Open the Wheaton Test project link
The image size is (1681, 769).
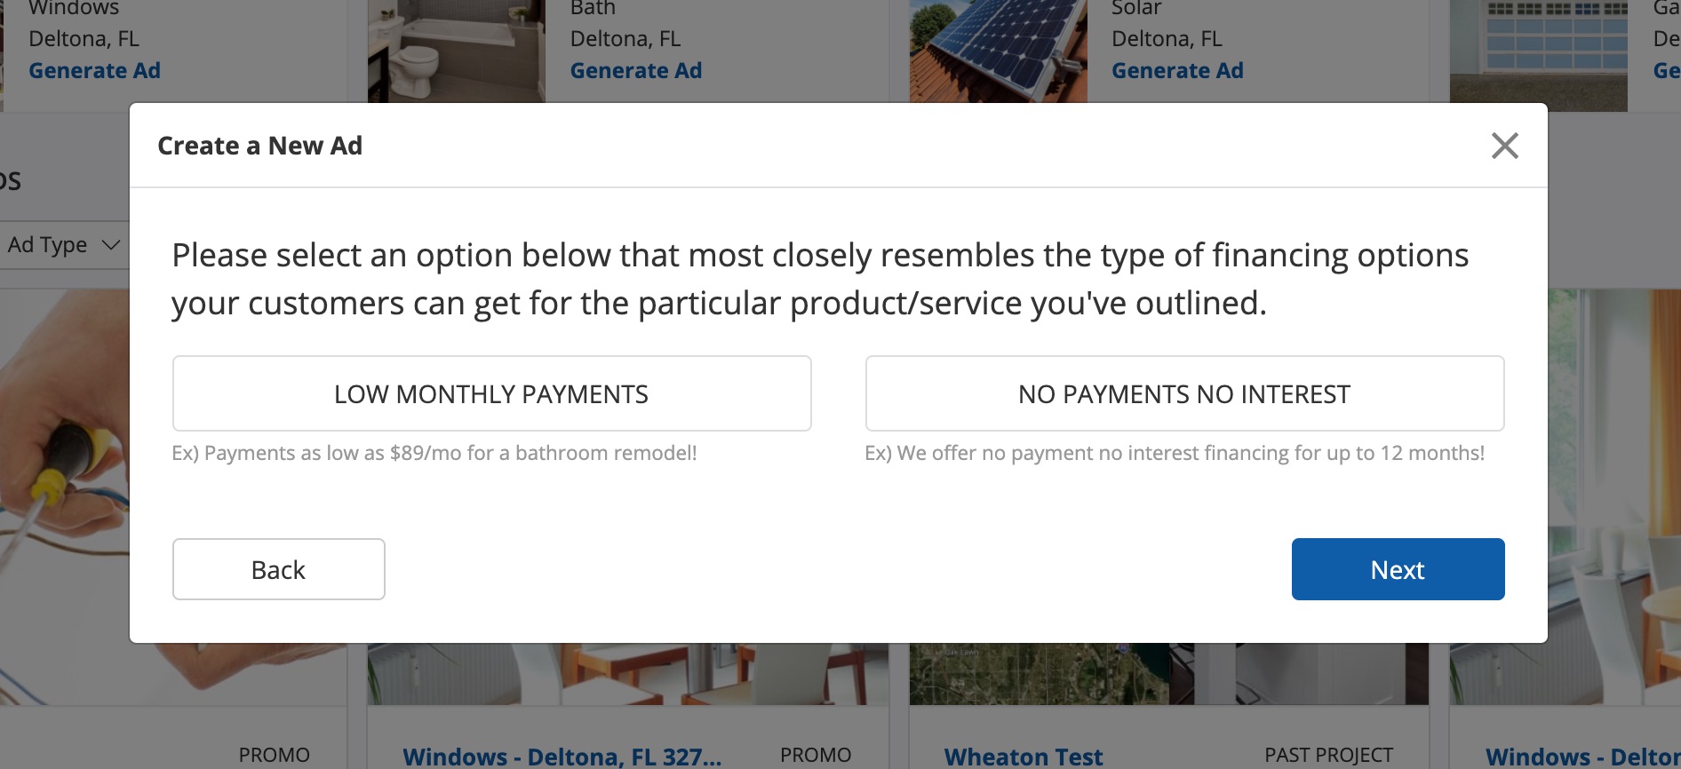(x=1023, y=757)
